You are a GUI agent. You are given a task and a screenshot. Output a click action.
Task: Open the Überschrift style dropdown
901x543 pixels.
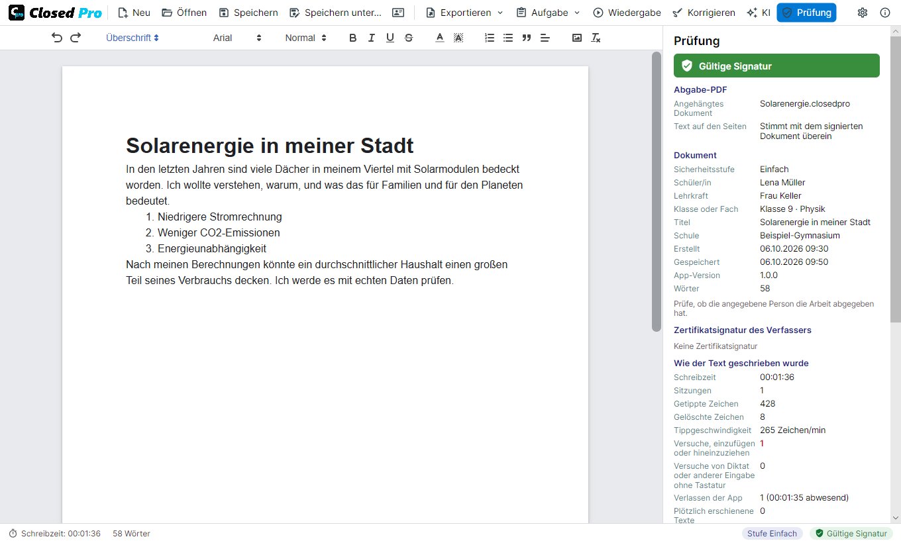coord(132,38)
